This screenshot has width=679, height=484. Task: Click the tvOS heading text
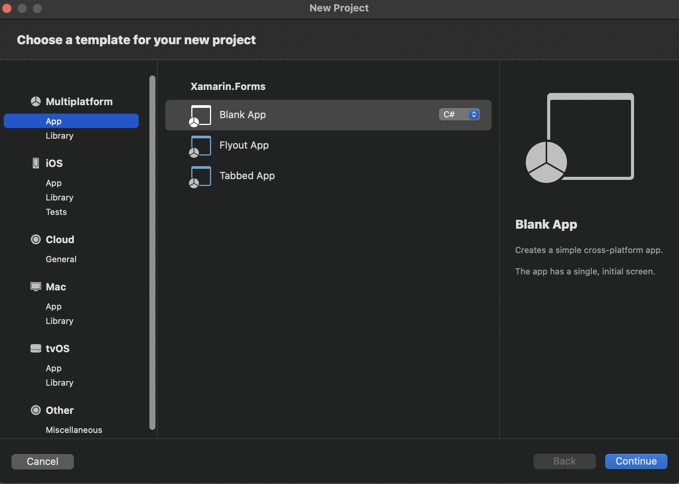(x=58, y=348)
